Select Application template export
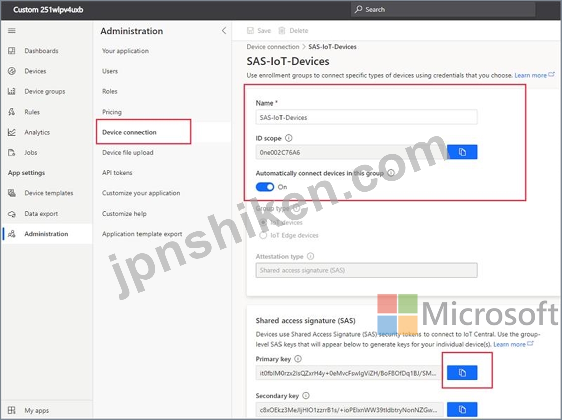 pyautogui.click(x=142, y=234)
